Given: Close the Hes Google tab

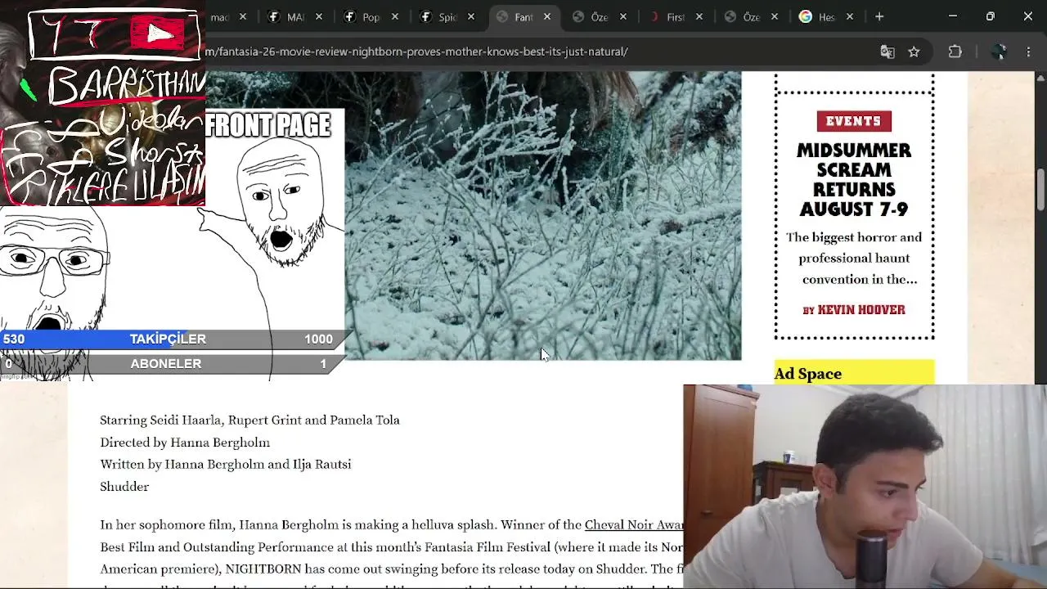Looking at the screenshot, I should [850, 16].
